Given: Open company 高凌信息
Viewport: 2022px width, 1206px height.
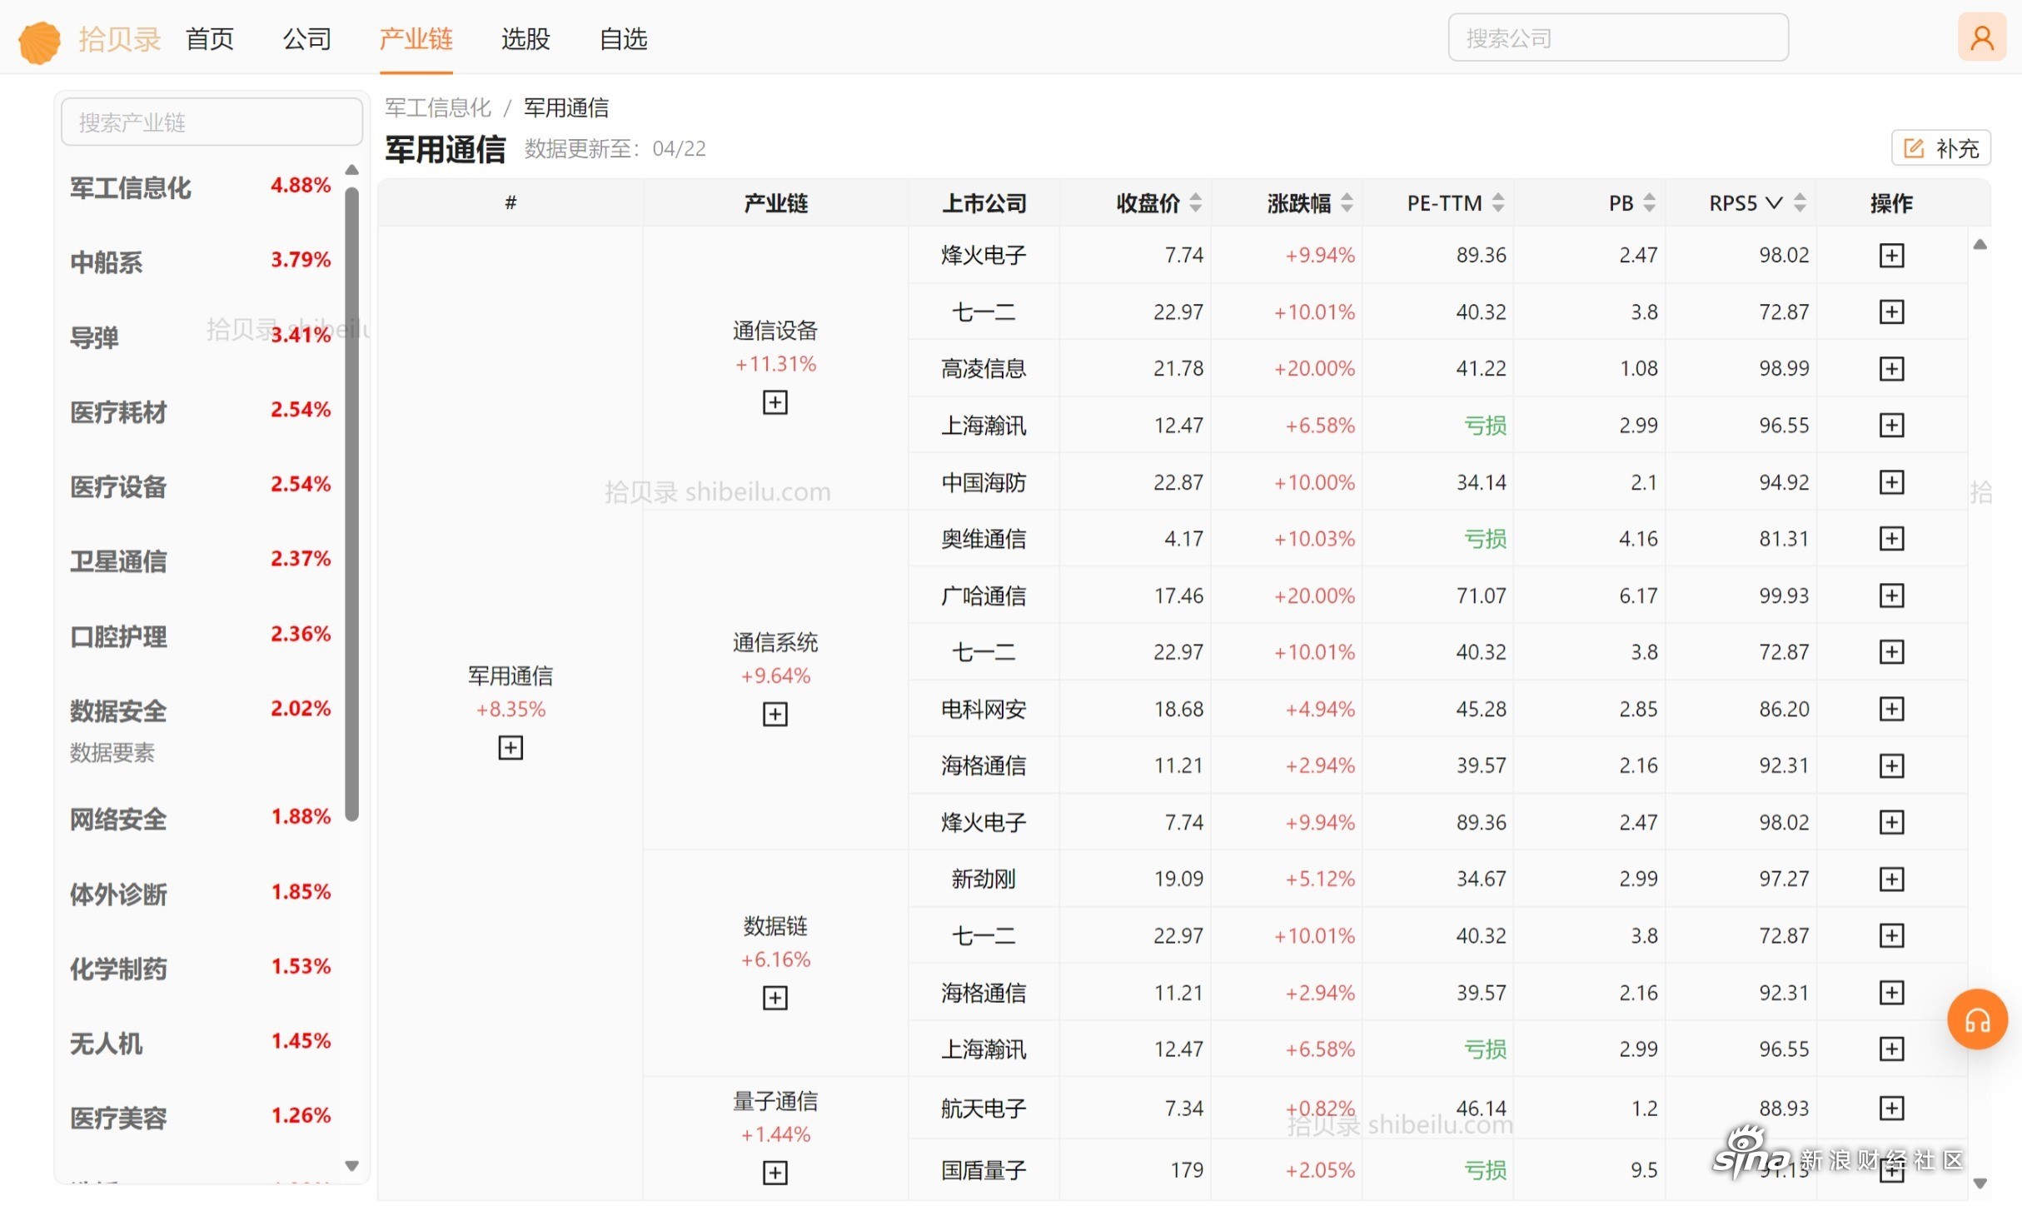Looking at the screenshot, I should click(x=984, y=369).
